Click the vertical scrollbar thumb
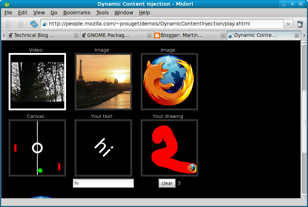The height and width of the screenshot is (207, 308). [x=304, y=121]
